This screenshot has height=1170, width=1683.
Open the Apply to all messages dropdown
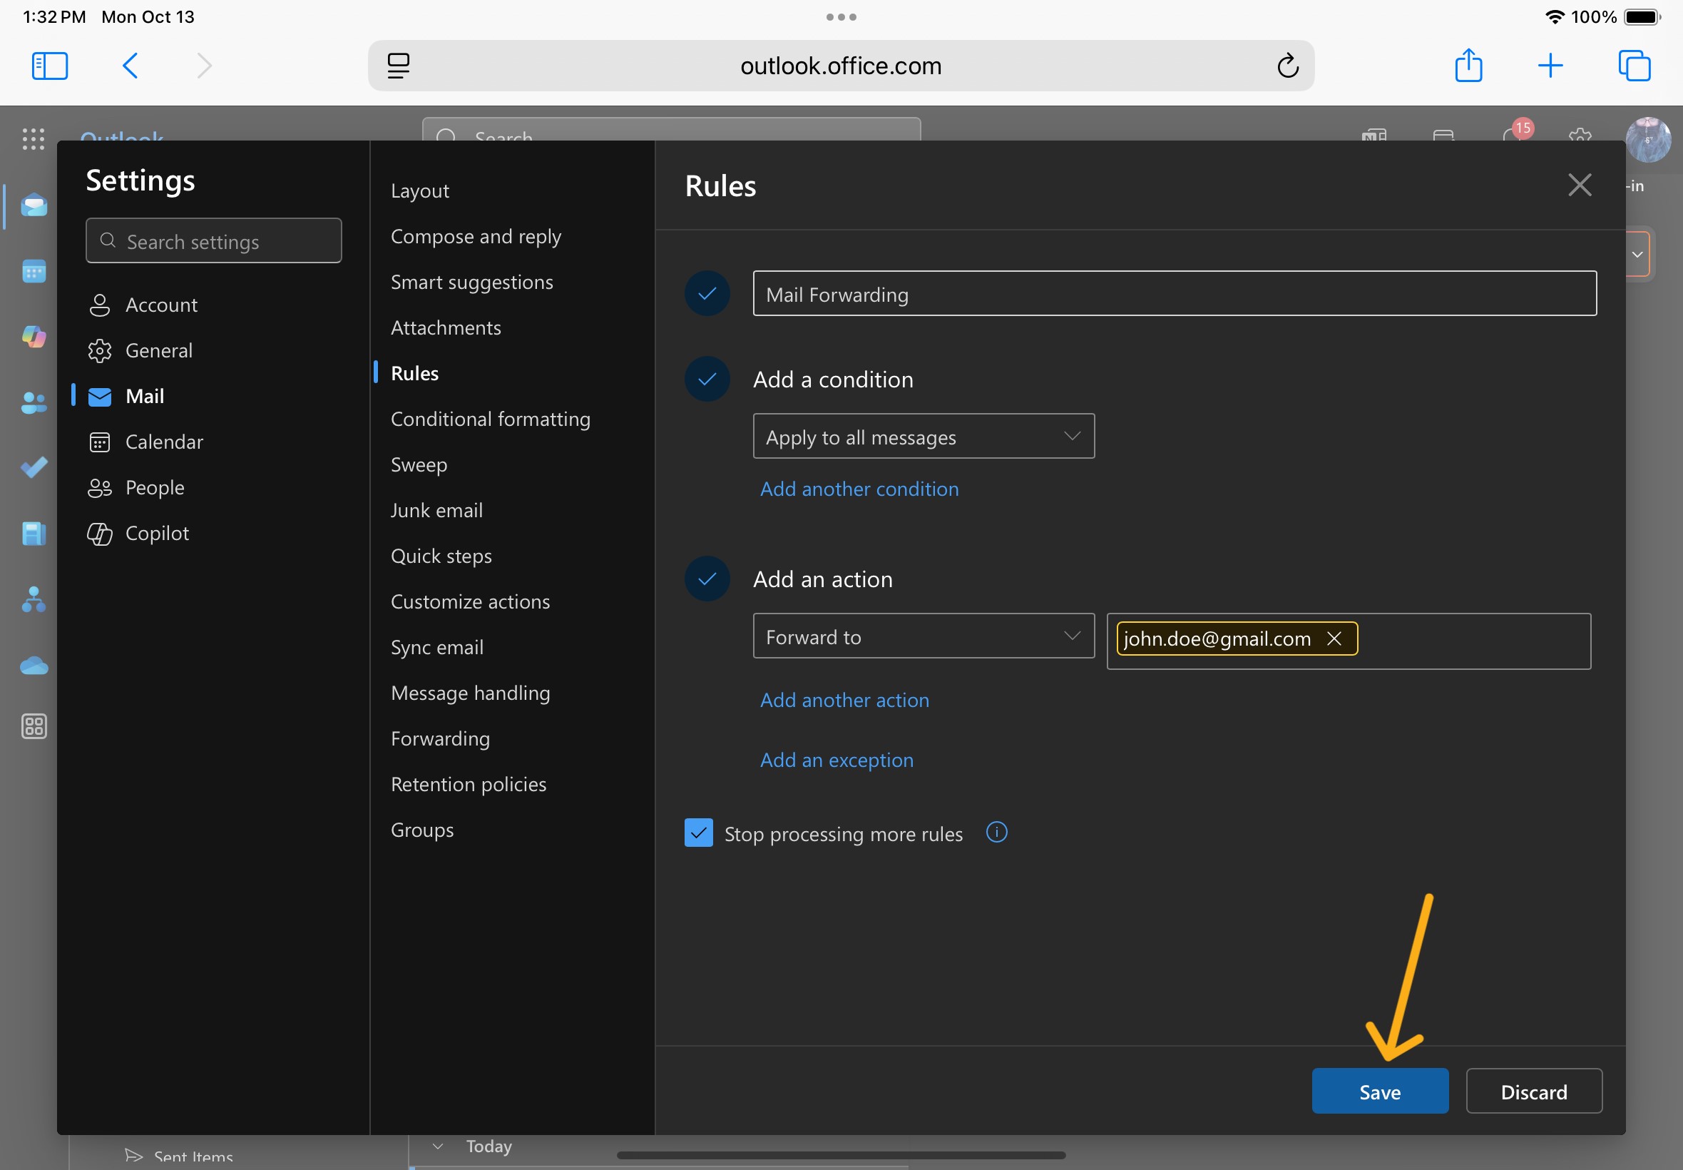point(923,435)
